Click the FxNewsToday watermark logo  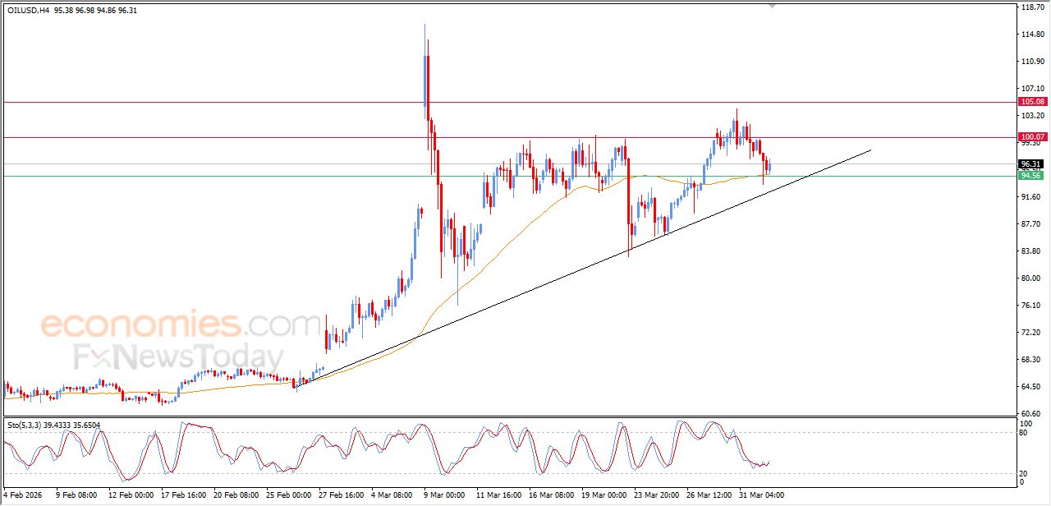178,358
